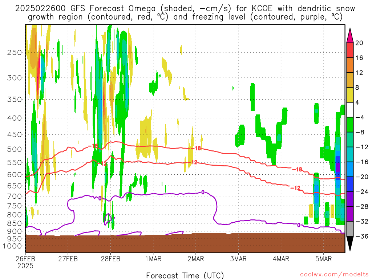372x279 pixels.
Task: Click the chart title line starting 2025022600 GFS
Action: (185, 9)
